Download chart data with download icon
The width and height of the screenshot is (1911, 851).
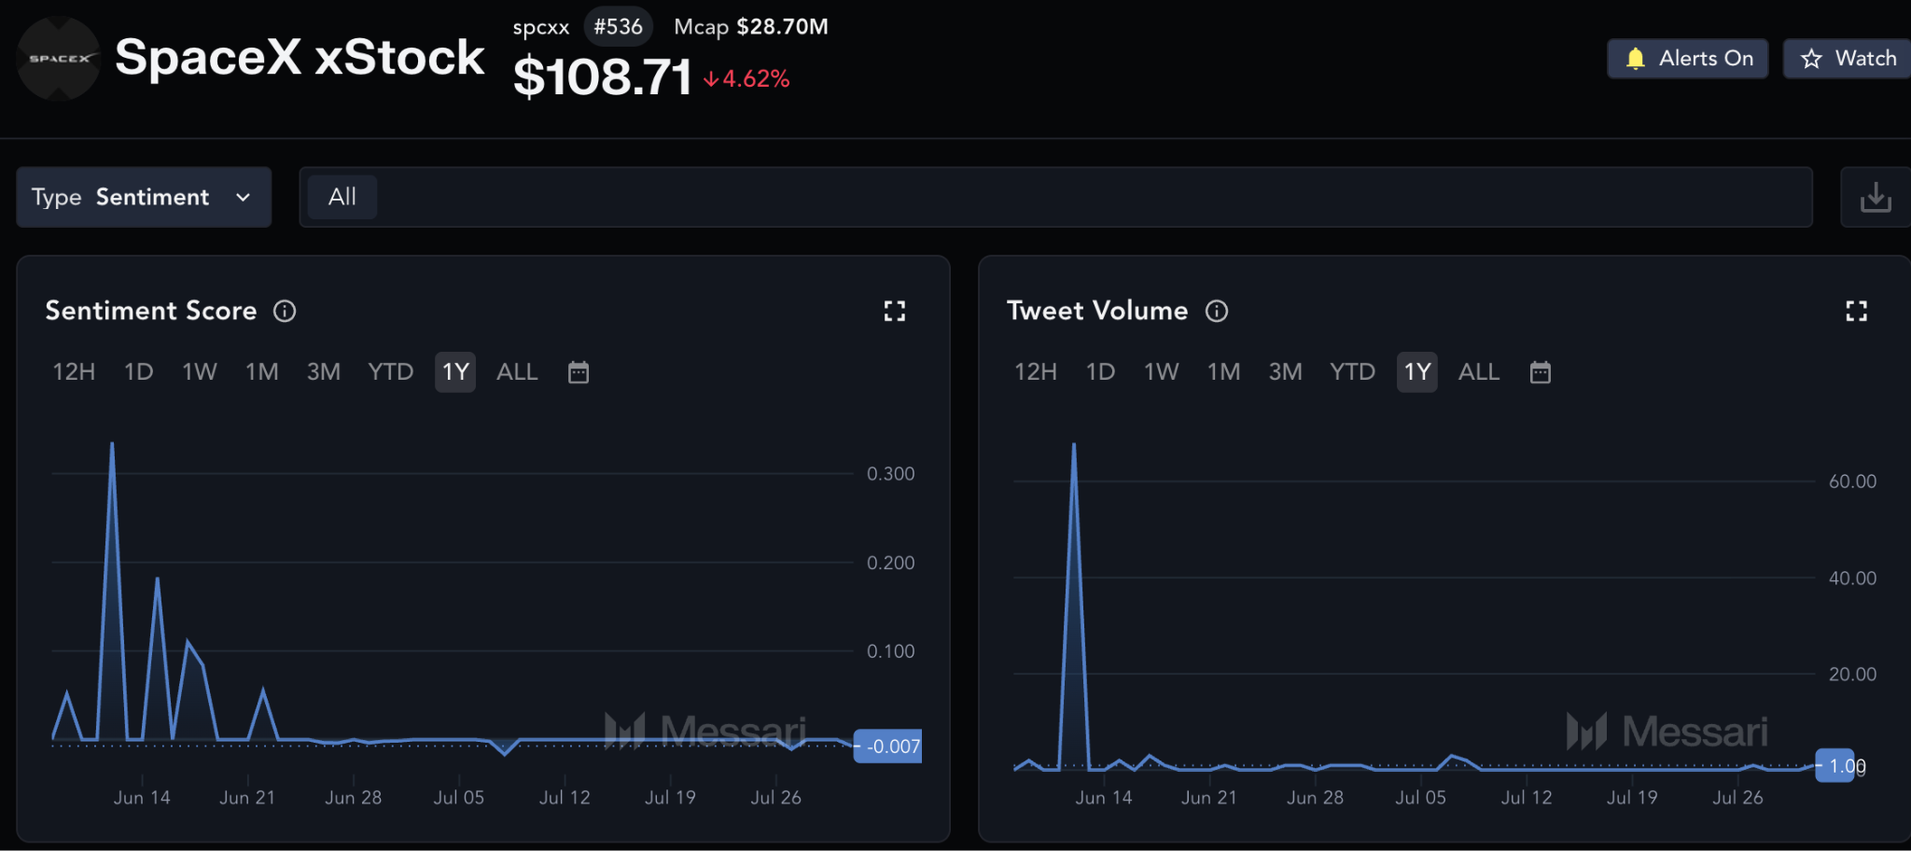click(1876, 197)
